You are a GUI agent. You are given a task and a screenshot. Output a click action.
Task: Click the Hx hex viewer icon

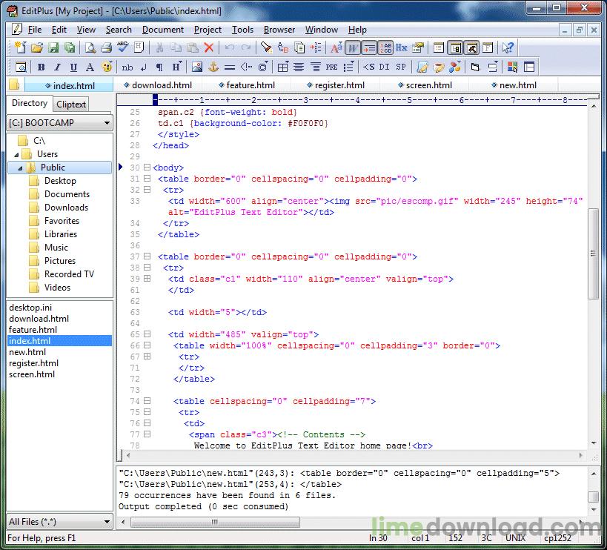click(402, 47)
